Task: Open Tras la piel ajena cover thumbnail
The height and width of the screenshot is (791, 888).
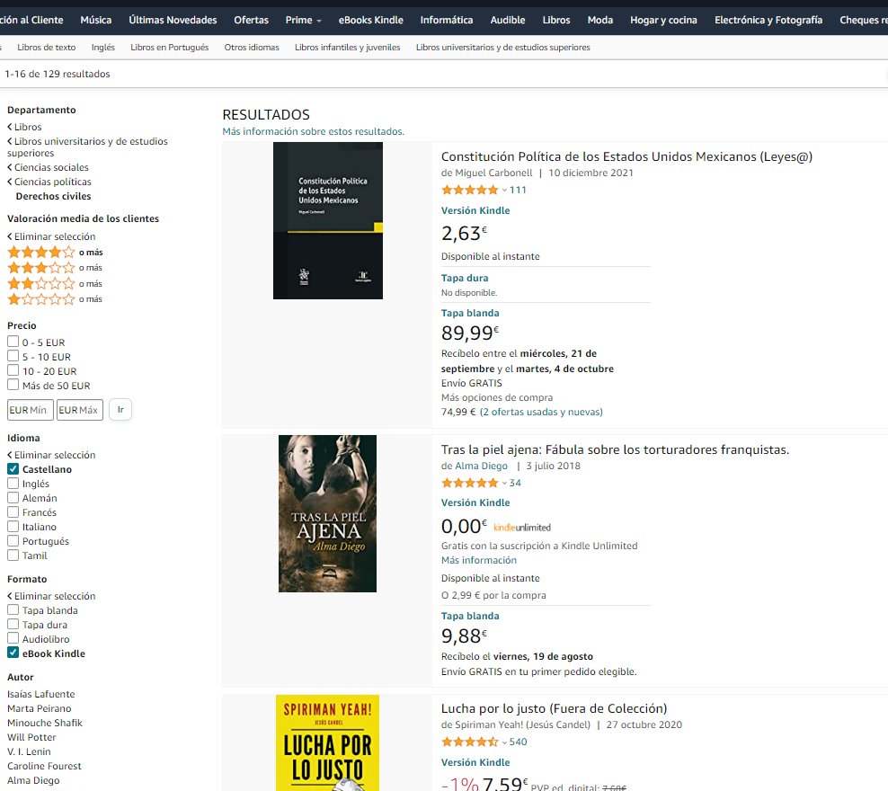Action: pos(327,513)
